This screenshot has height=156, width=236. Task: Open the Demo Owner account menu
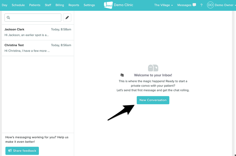(224, 5)
